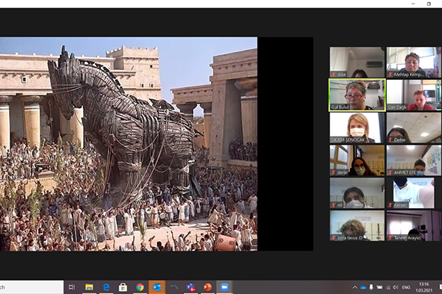Open Zoom from the taskbar
This screenshot has height=294, width=442.
224,287
